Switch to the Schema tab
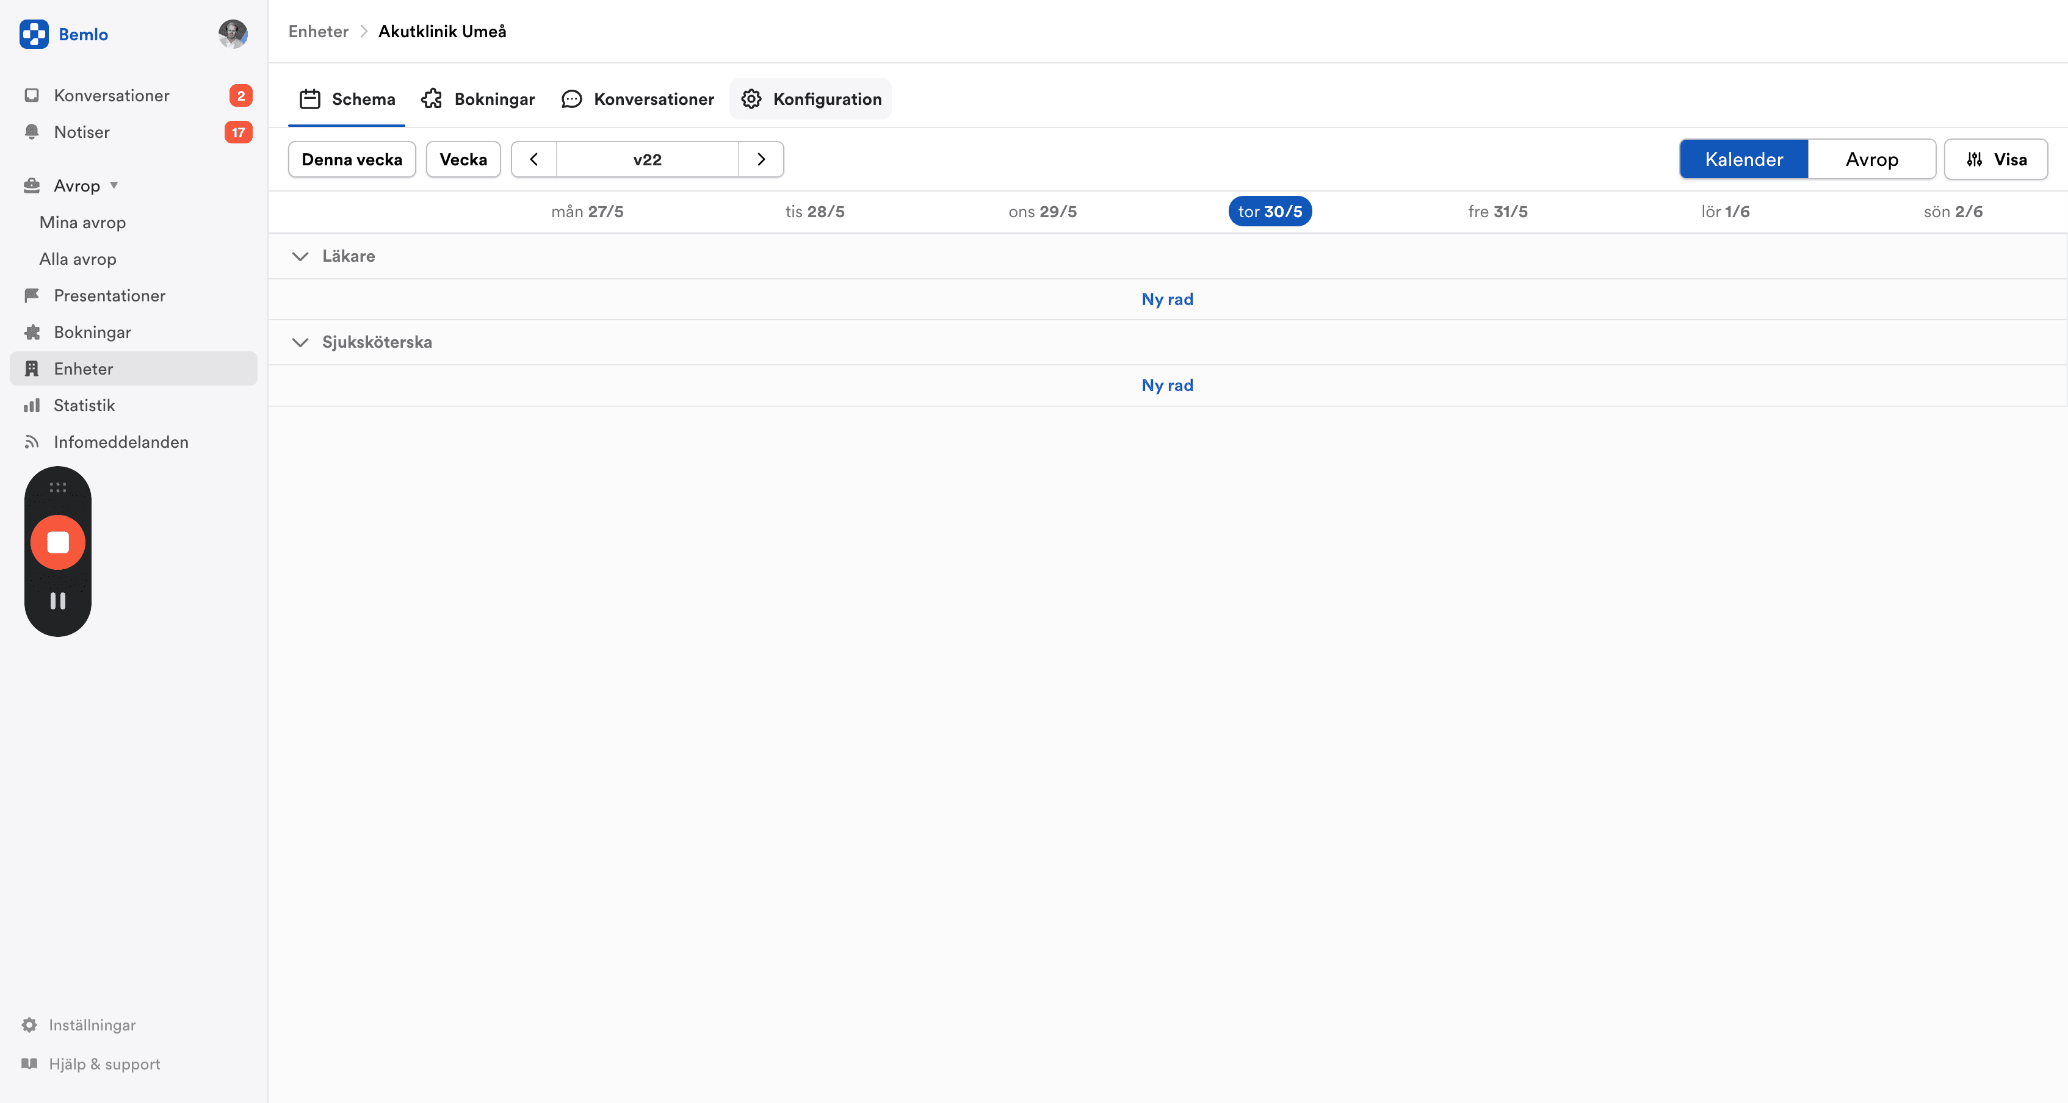 pos(347,99)
